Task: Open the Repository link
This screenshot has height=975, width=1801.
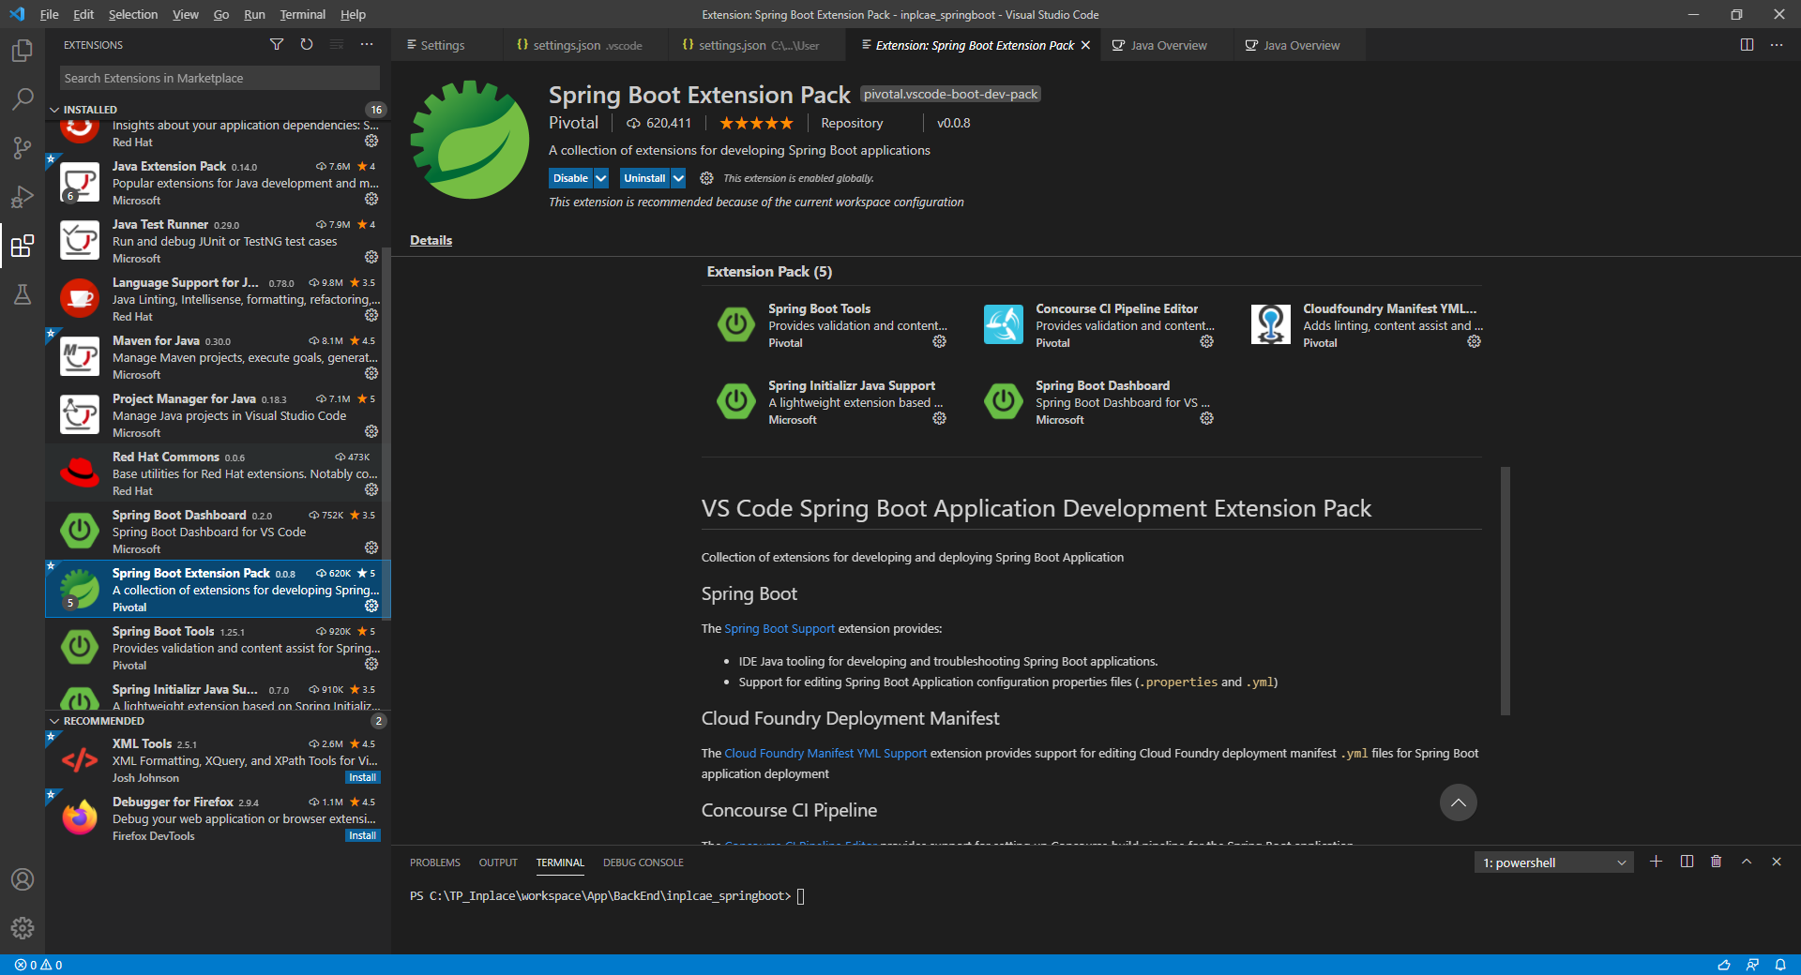Action: coord(852,123)
